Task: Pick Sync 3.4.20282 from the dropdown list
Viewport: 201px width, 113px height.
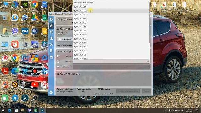Action: [111, 47]
